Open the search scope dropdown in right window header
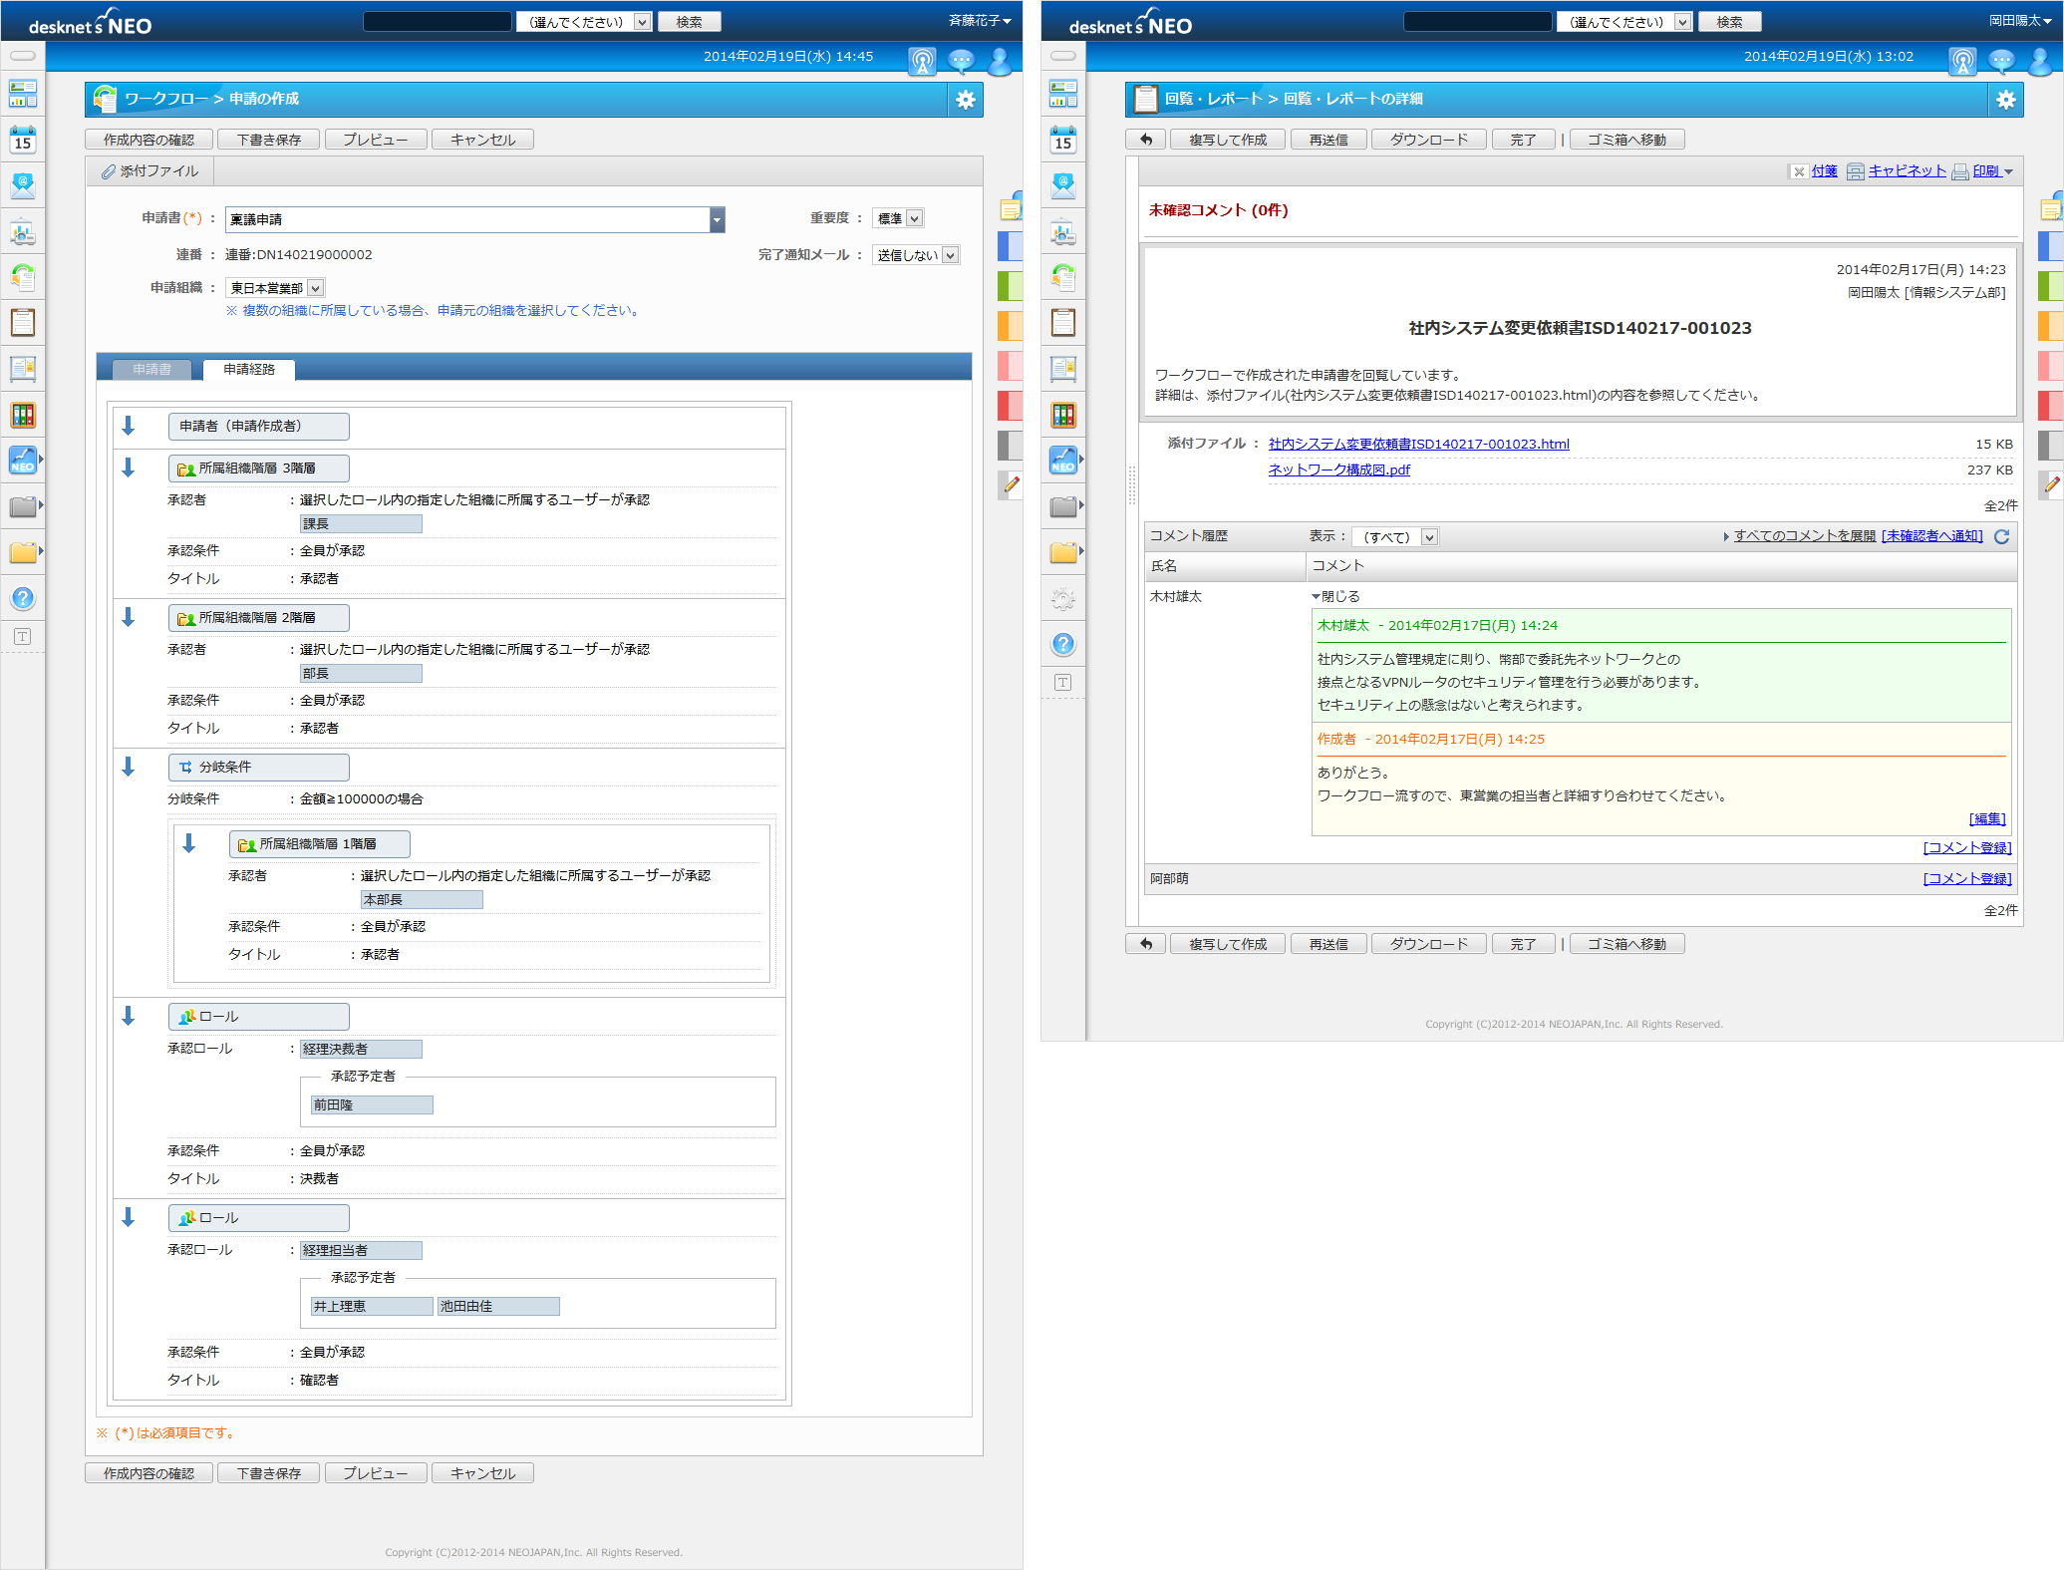2064x1570 pixels. [1624, 22]
